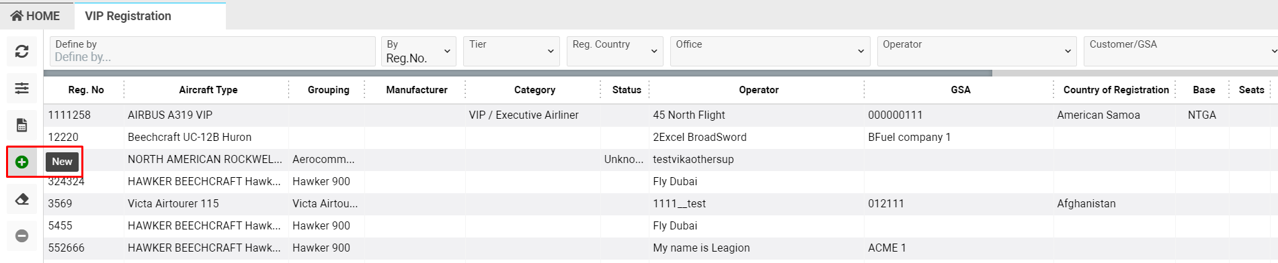Select the Victa Airtourer 115 row
Screen dimensions: 1278x263
[x=660, y=203]
